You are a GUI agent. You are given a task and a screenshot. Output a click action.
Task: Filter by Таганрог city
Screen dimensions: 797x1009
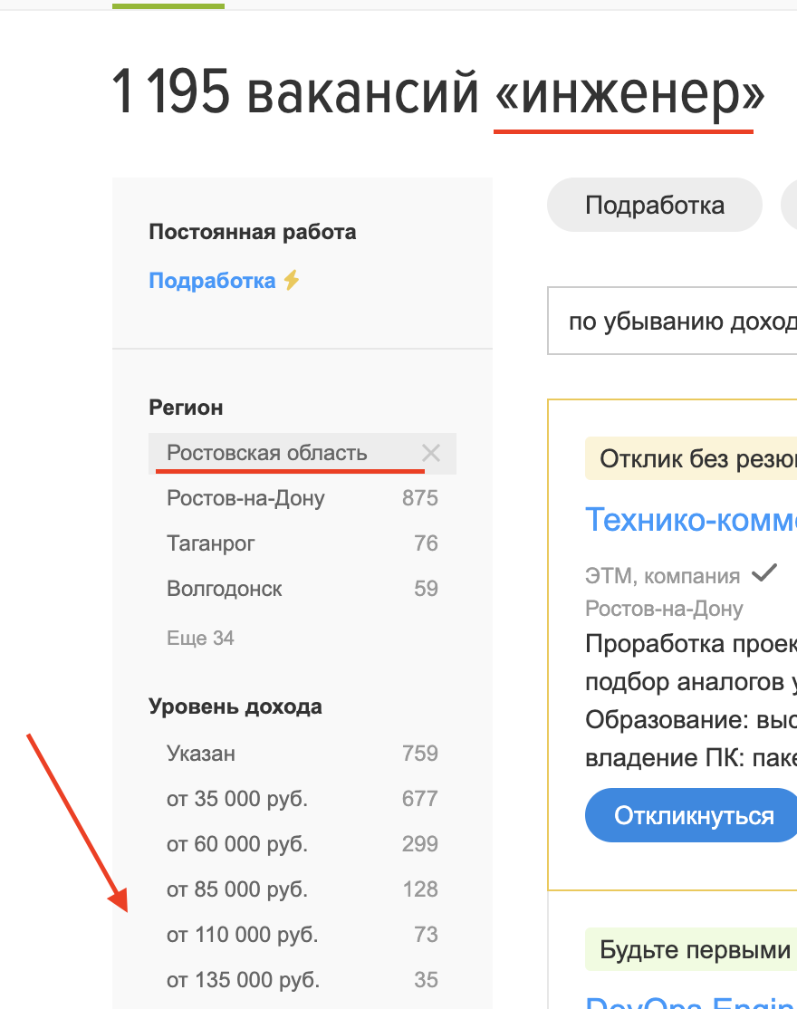[x=211, y=543]
